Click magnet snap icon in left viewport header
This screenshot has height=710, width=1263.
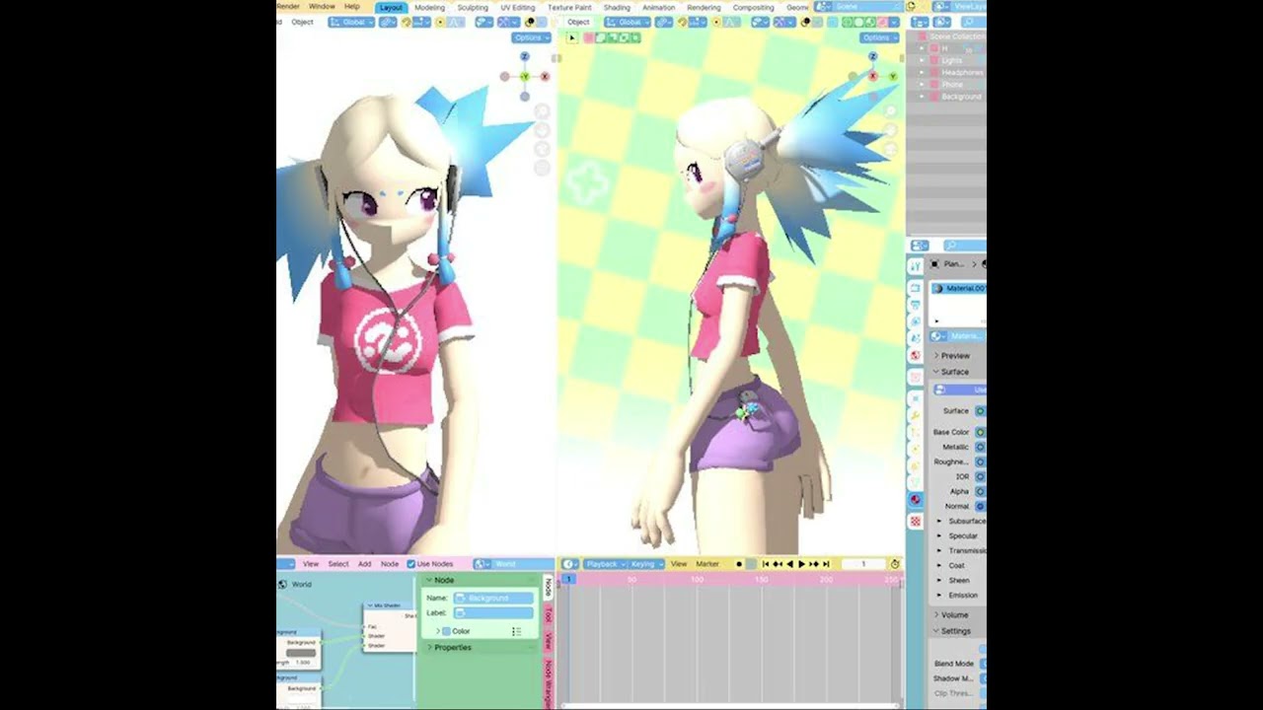(x=406, y=22)
